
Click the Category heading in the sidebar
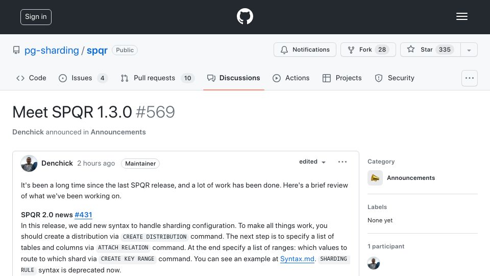[x=381, y=162]
